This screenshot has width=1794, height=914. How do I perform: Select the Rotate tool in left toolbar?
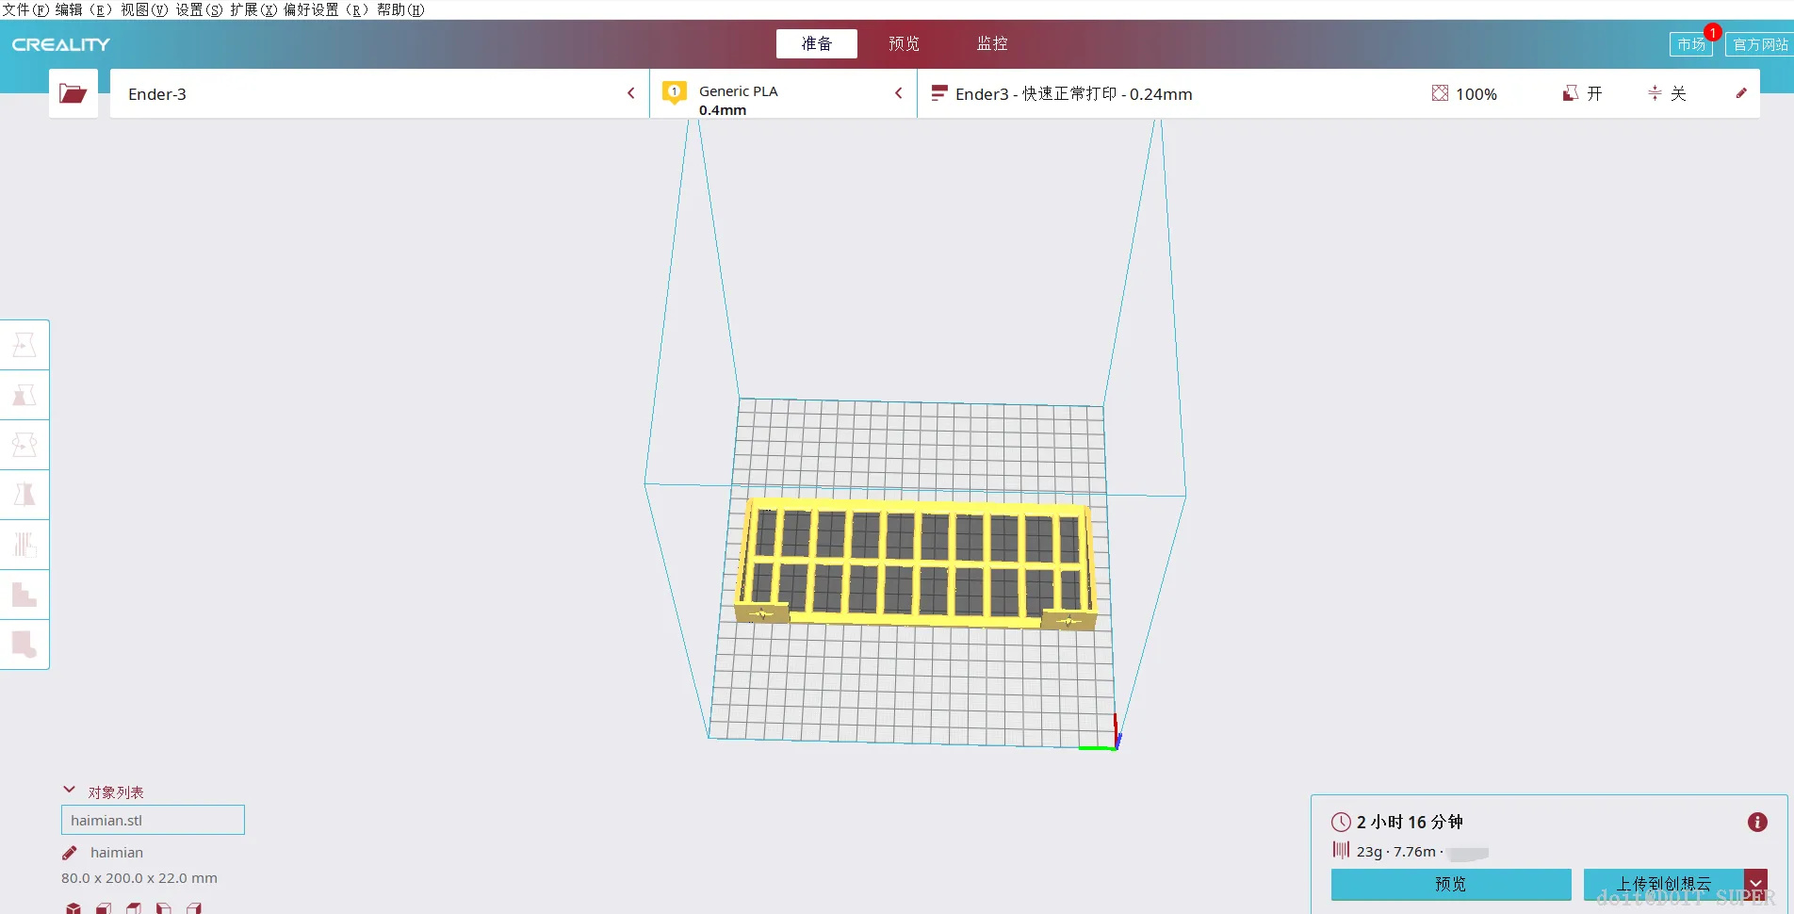click(x=24, y=445)
